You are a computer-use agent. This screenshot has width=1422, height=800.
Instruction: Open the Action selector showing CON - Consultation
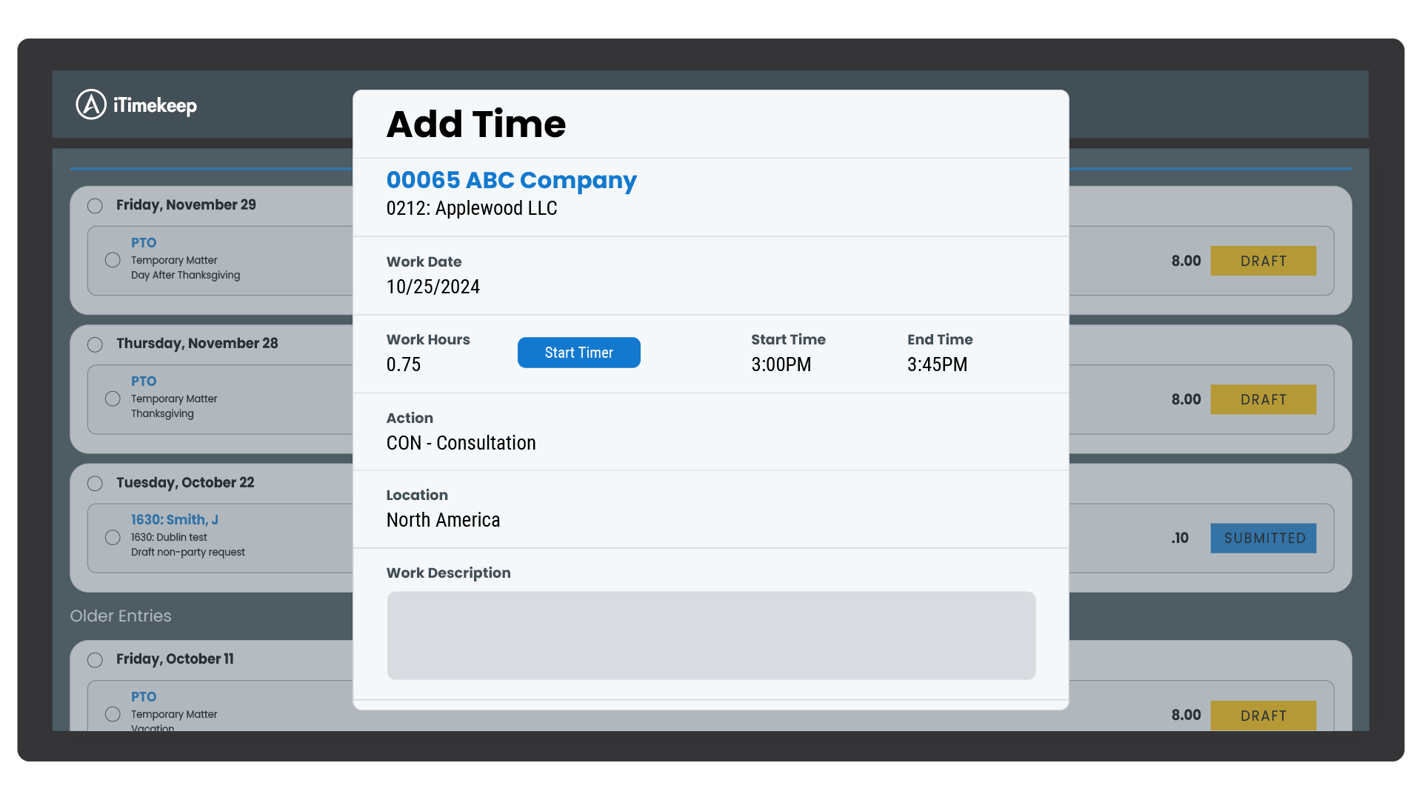click(461, 442)
